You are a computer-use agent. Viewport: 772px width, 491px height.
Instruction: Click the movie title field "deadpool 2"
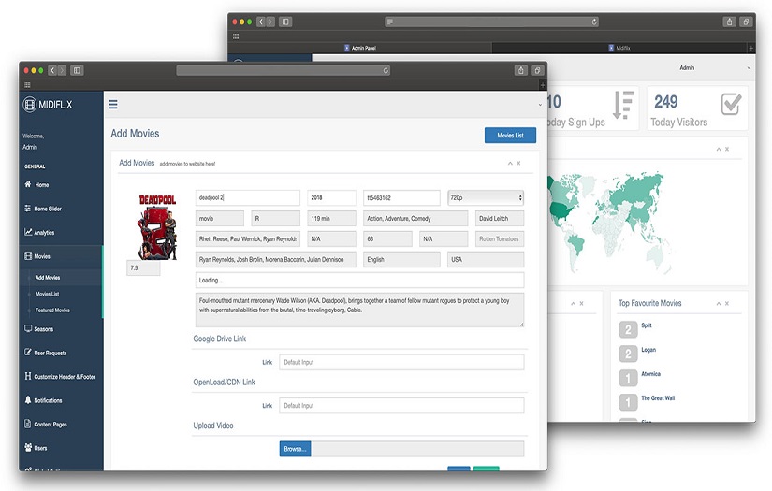pyautogui.click(x=248, y=197)
